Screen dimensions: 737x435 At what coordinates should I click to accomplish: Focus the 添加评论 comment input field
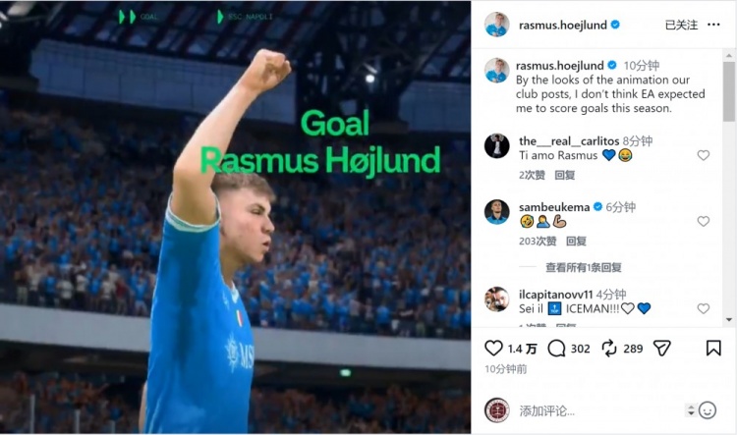pos(599,411)
